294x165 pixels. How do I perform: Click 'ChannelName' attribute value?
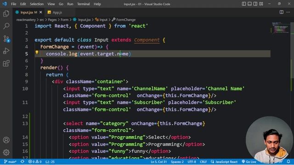pos(150,88)
